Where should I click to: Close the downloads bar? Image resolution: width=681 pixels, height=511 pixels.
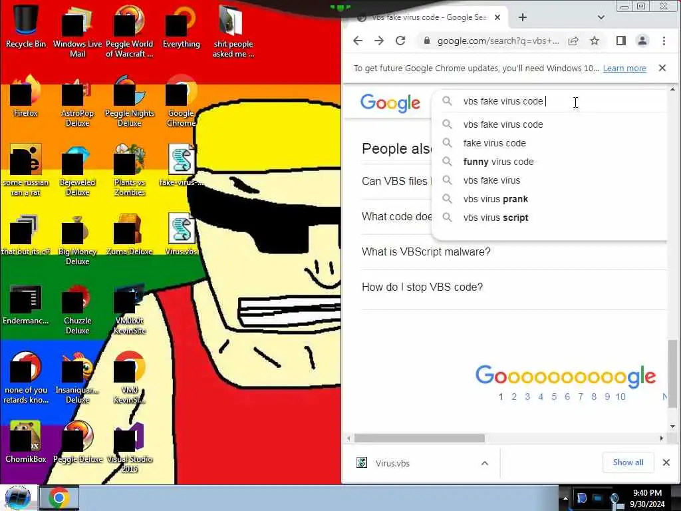point(666,462)
